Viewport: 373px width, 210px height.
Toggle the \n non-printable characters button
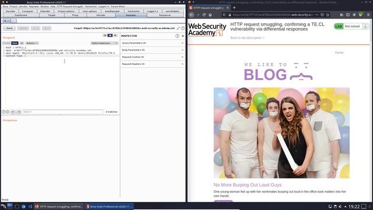tap(22, 43)
